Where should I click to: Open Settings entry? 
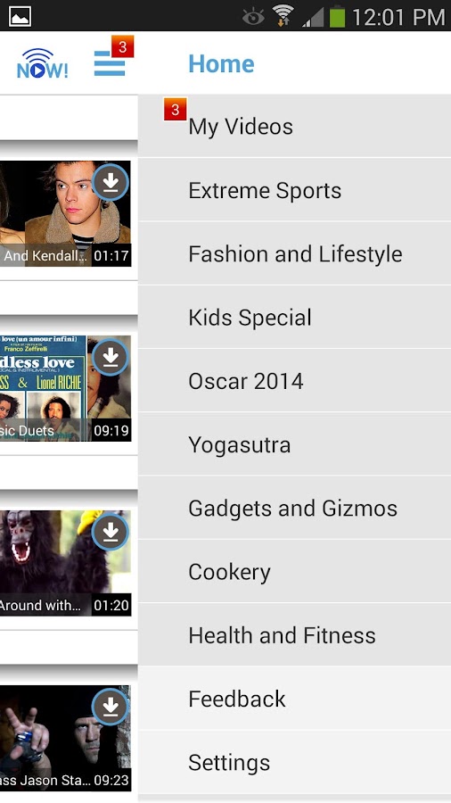294,762
